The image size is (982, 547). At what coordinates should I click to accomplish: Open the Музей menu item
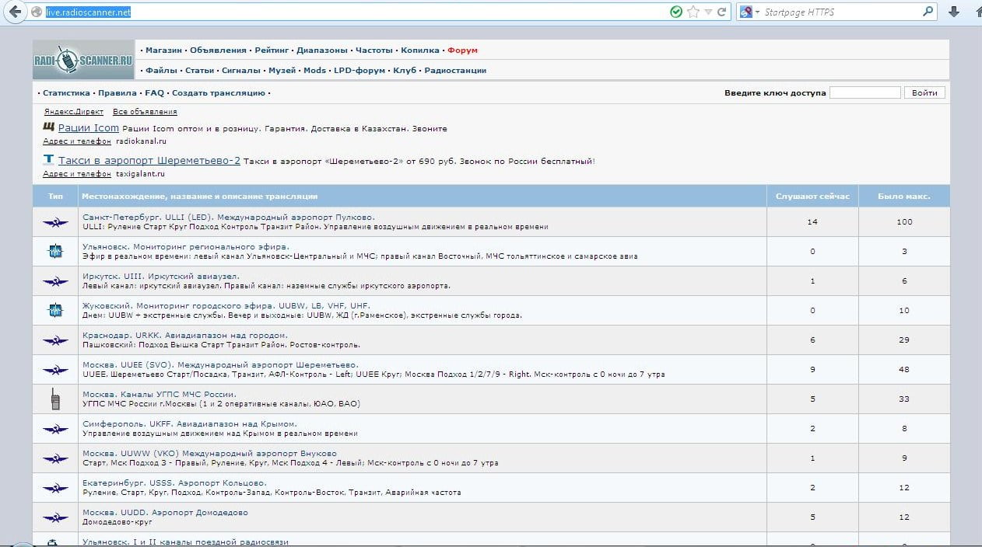tap(282, 70)
